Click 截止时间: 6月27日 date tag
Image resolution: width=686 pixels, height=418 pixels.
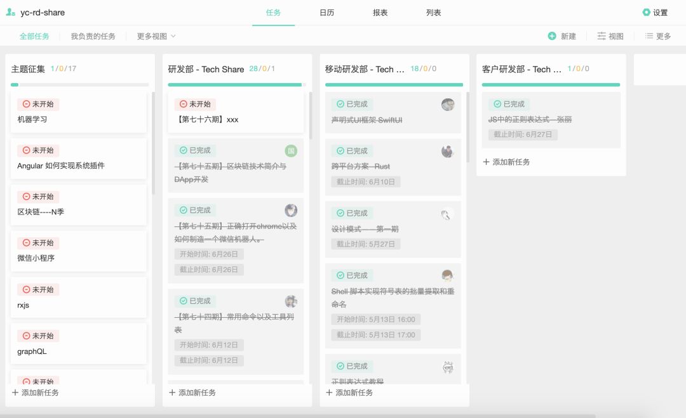[523, 134]
